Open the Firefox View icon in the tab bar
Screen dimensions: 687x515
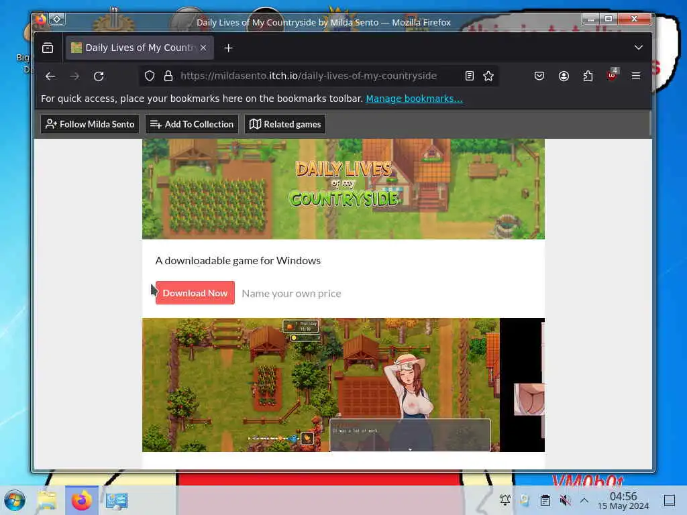48,48
